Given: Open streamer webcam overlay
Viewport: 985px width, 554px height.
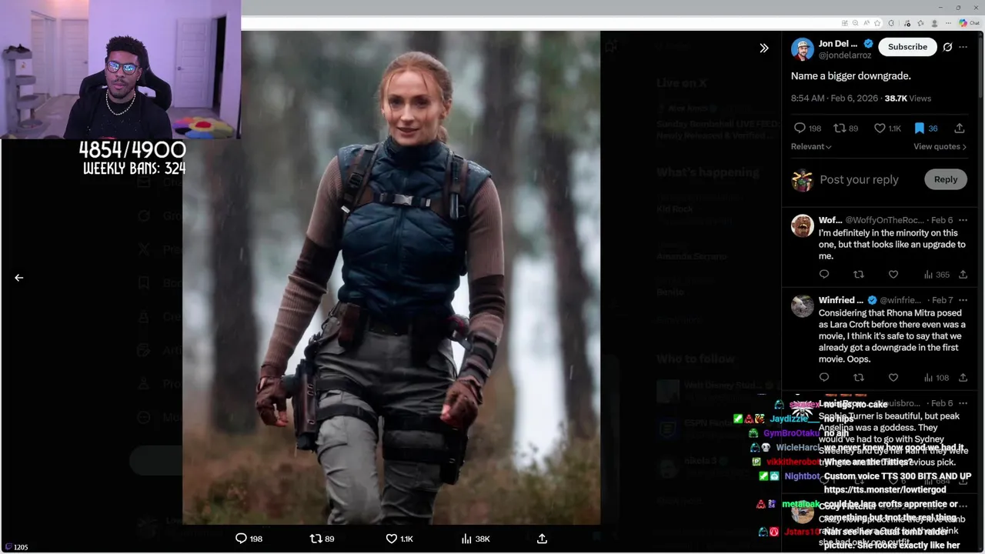Looking at the screenshot, I should (x=120, y=69).
